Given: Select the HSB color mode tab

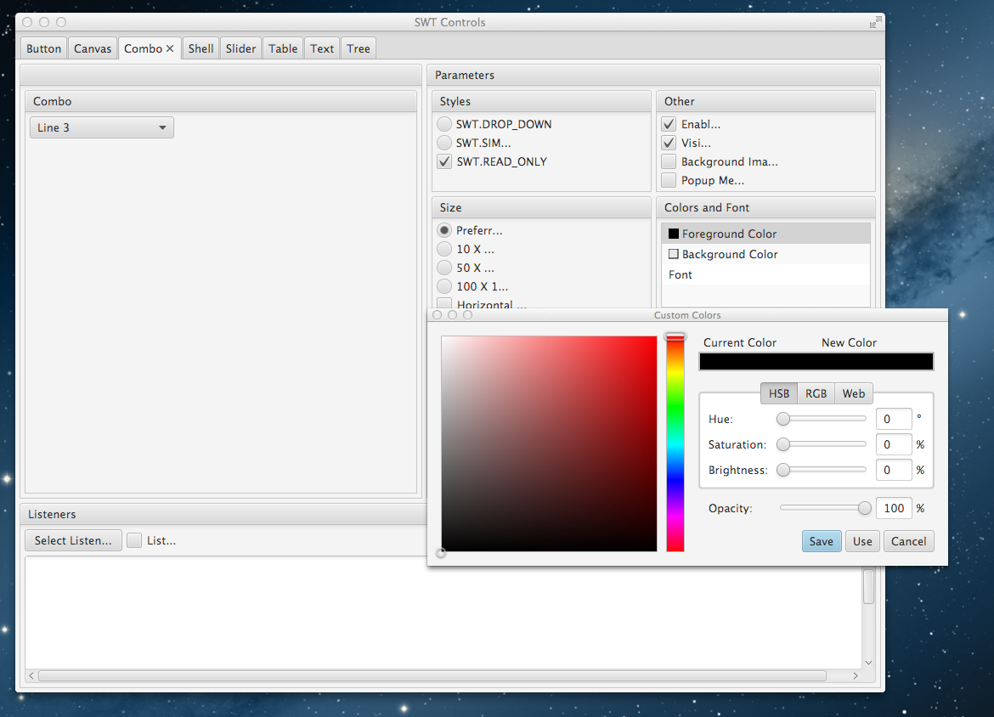Looking at the screenshot, I should 779,393.
